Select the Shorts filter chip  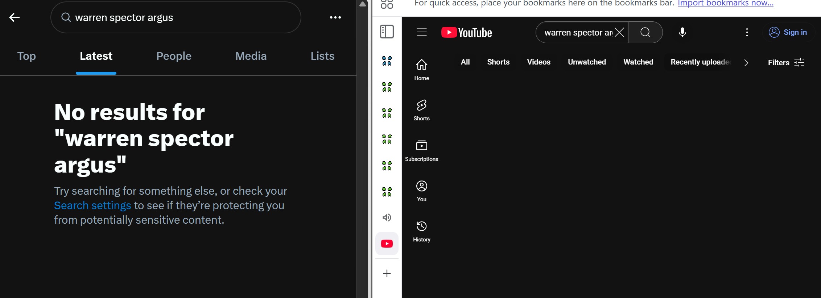pos(498,62)
